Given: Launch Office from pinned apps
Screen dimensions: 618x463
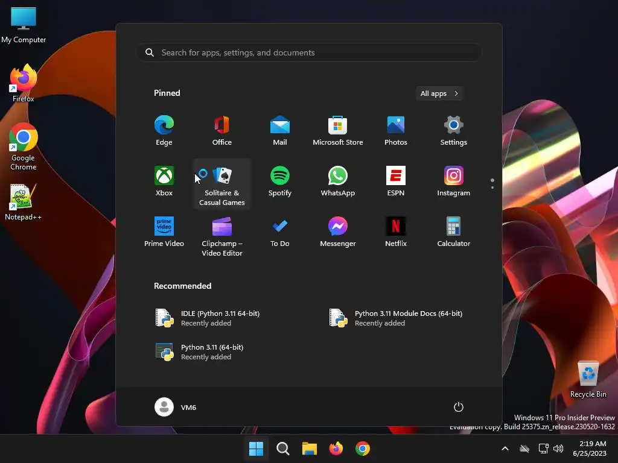Looking at the screenshot, I should [222, 131].
